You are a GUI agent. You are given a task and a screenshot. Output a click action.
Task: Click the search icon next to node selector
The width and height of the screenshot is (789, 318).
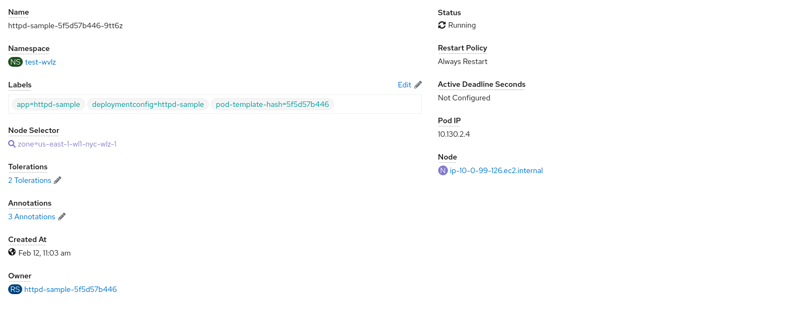[11, 144]
